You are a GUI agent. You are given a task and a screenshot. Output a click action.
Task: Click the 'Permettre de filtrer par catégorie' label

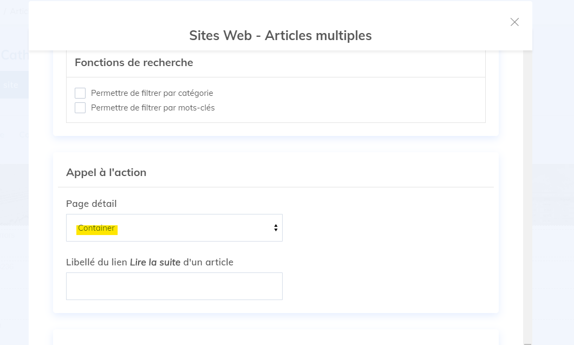click(152, 93)
